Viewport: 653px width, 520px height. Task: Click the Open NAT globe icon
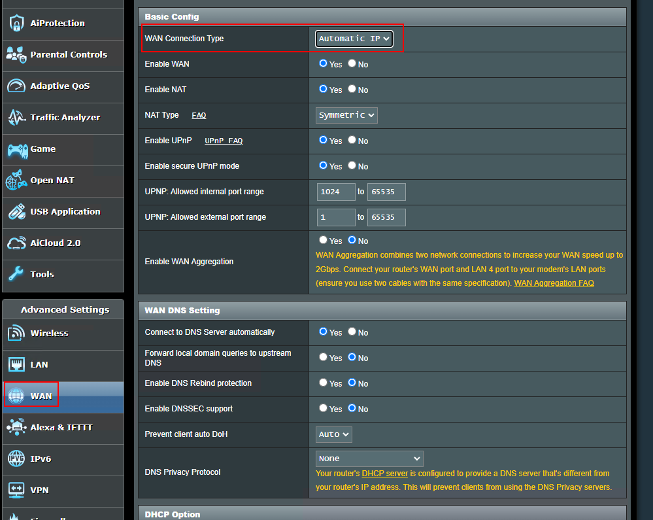tap(16, 181)
